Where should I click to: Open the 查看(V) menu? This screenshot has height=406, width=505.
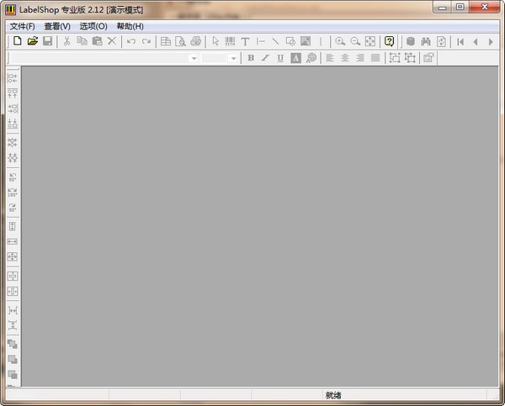[57, 26]
